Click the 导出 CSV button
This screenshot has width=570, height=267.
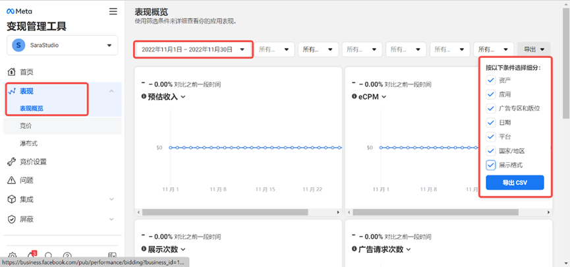click(515, 183)
